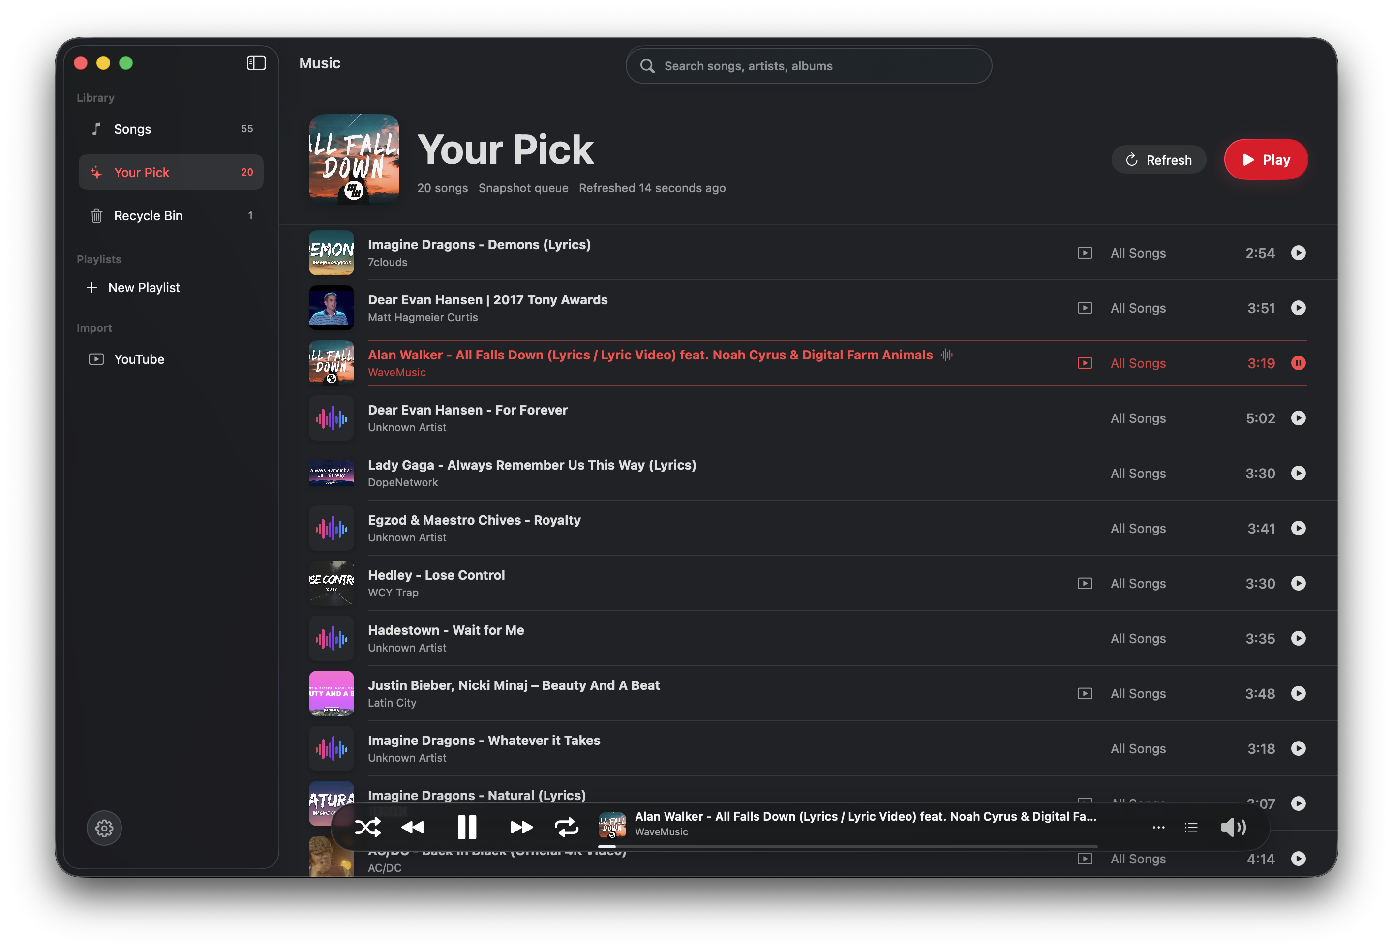1393x950 pixels.
Task: Seek on the playback progress bar
Action: point(848,847)
